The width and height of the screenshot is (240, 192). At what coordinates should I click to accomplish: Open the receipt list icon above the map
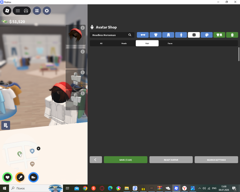click(x=6, y=125)
